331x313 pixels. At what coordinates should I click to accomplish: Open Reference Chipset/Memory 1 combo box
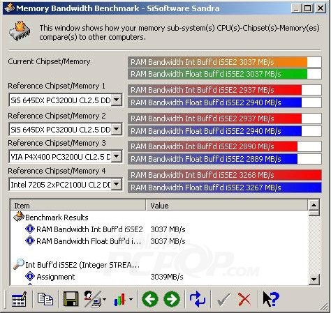pyautogui.click(x=66, y=100)
